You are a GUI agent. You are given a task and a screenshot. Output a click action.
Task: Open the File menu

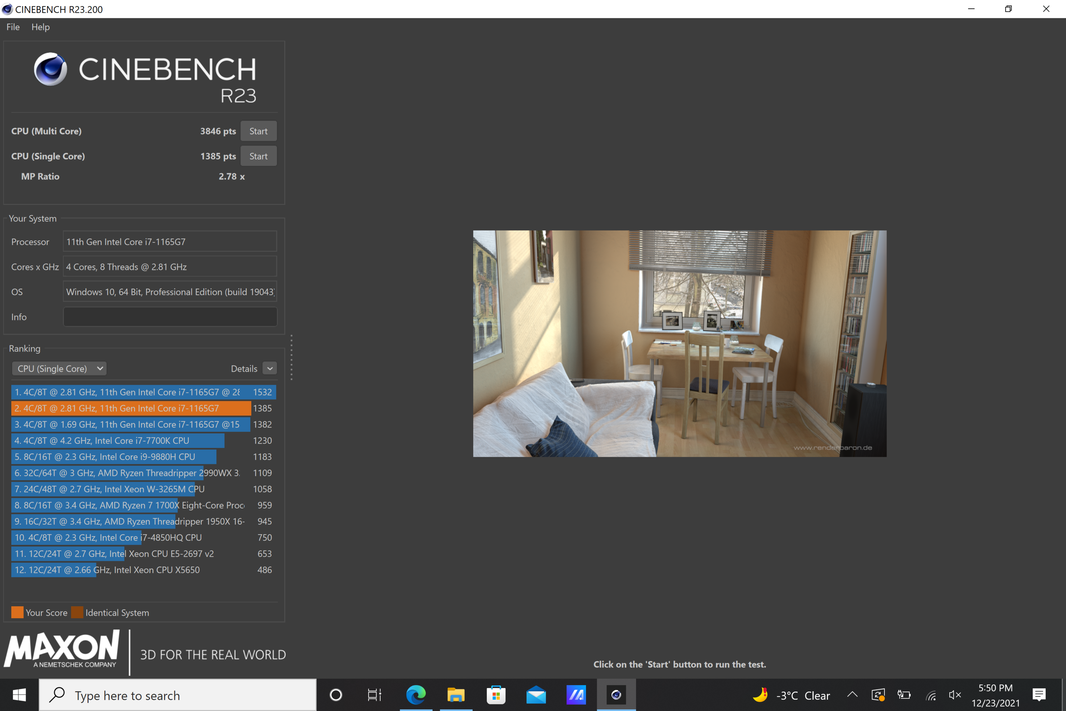click(13, 27)
